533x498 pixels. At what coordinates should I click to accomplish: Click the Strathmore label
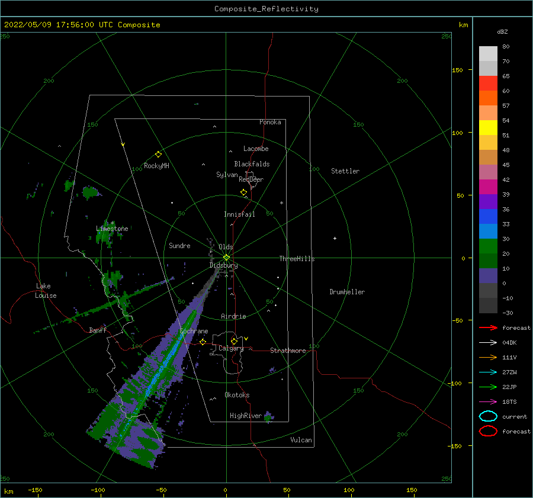[288, 351]
